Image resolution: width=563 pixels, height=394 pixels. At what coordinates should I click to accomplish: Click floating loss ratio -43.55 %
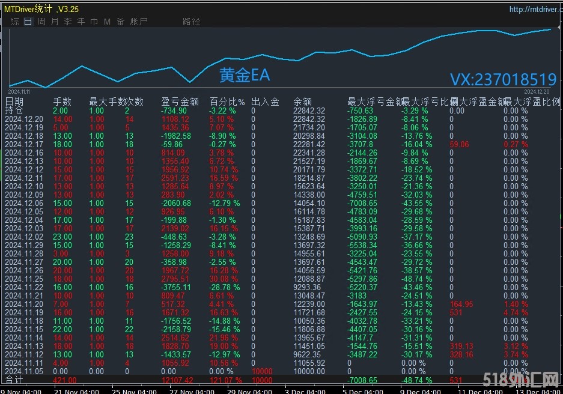416,203
